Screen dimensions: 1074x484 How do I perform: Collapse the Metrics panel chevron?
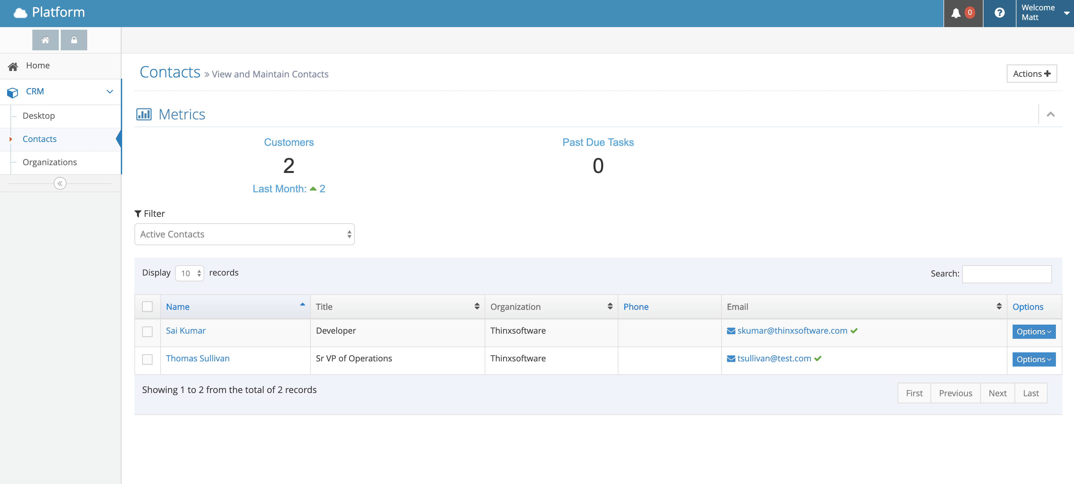point(1050,114)
